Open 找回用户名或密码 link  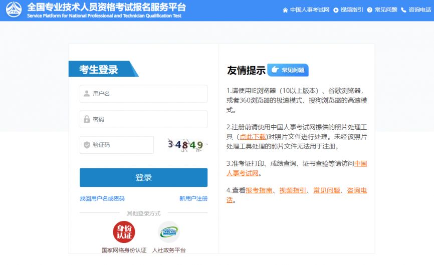coord(102,198)
